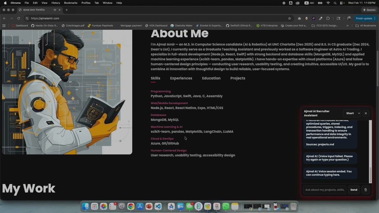Close the Ajmal Amir Portfolio browser tab
Viewport: 379px width, 213px height.
coord(60,10)
